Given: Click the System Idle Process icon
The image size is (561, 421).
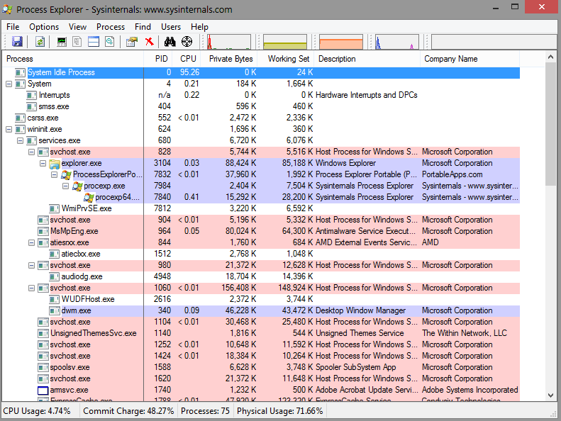Looking at the screenshot, I should click(x=20, y=72).
